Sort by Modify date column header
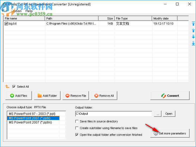196x147 pixels. point(165,18)
